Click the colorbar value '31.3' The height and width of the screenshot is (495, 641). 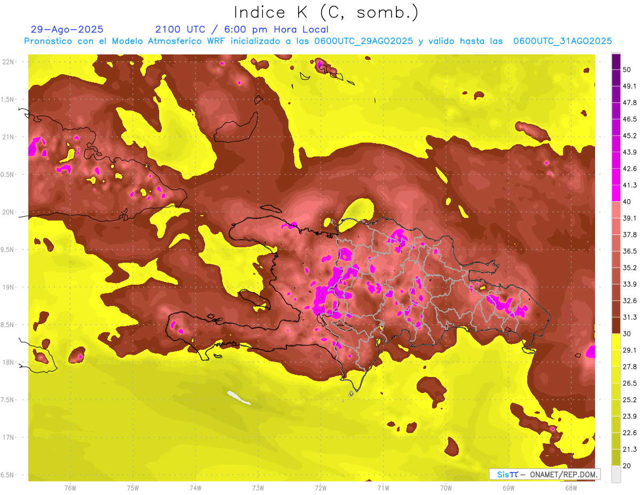point(629,317)
